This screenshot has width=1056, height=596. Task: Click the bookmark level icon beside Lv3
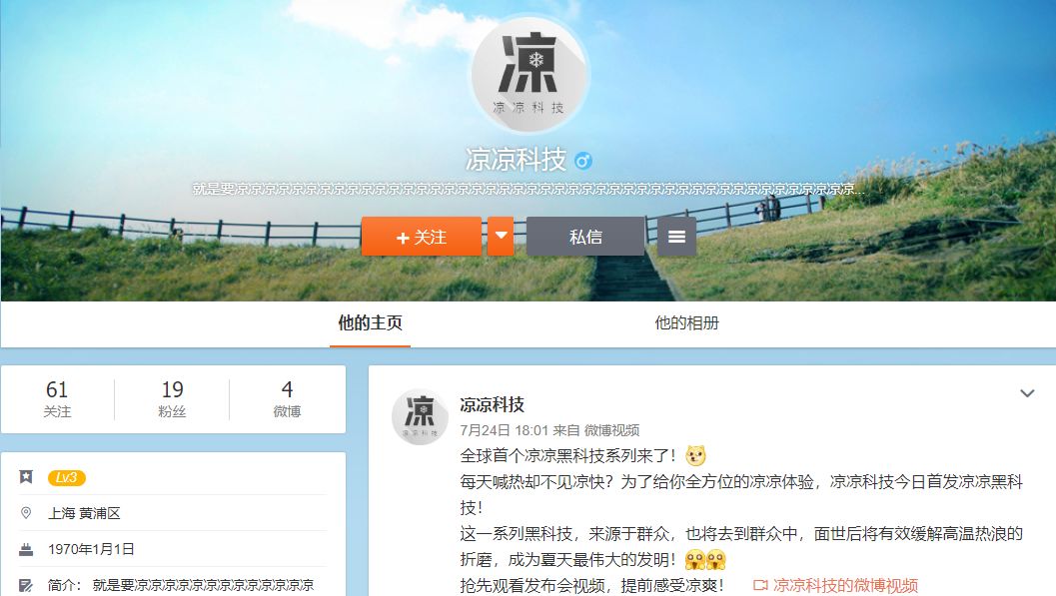click(x=26, y=477)
